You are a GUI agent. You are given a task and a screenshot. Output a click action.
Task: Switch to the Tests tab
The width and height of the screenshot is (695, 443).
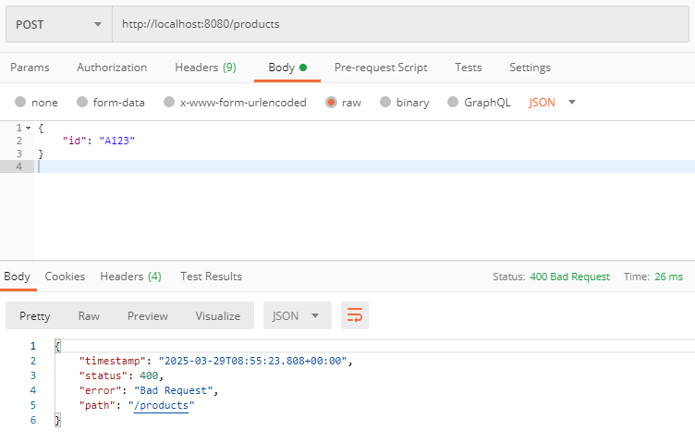point(468,68)
